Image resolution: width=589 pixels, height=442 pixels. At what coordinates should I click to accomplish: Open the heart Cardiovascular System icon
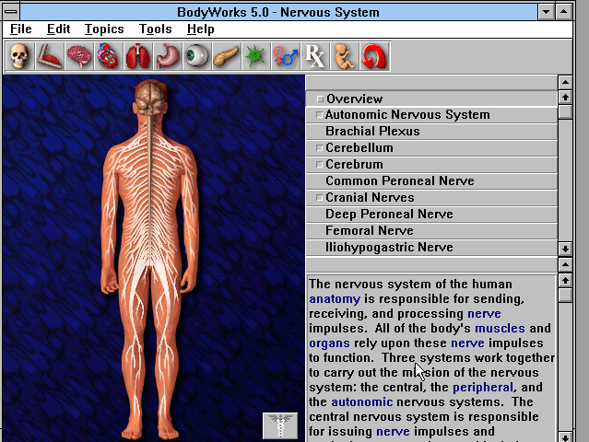coord(108,57)
